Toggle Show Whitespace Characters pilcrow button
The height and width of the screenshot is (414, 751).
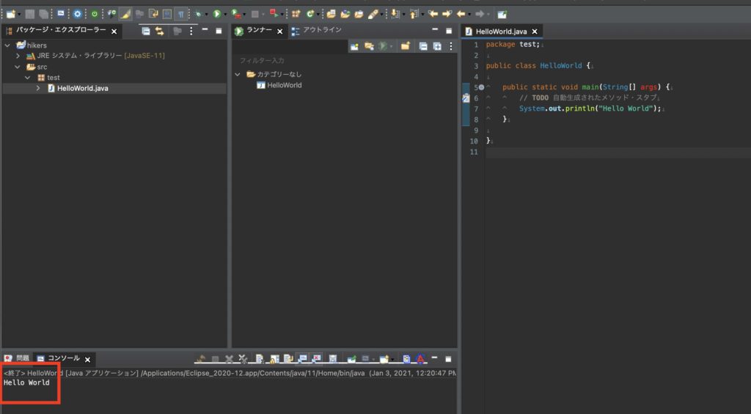point(181,15)
